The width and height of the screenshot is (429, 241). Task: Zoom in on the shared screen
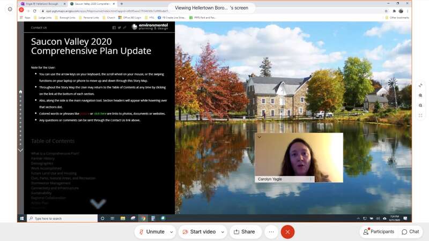(x=420, y=96)
